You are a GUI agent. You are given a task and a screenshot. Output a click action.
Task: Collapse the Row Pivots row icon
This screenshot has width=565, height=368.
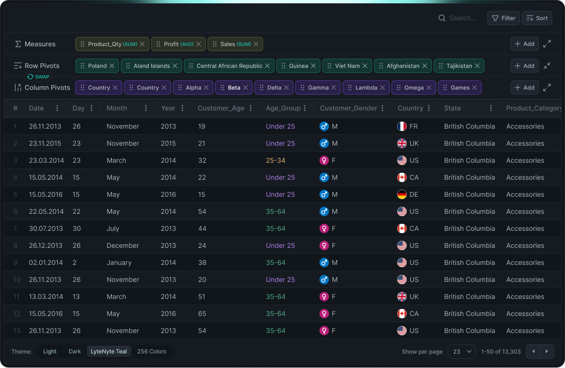pos(547,66)
